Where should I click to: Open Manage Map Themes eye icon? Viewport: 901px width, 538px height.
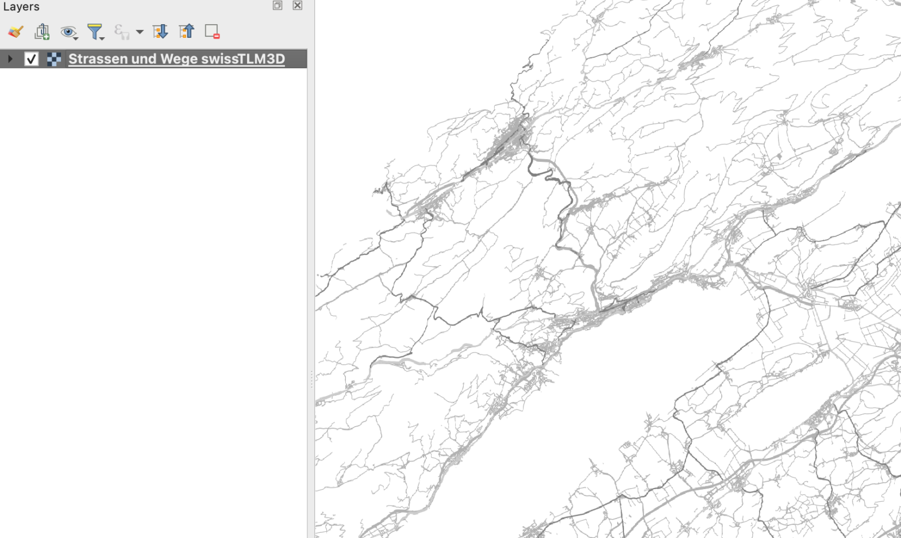68,32
